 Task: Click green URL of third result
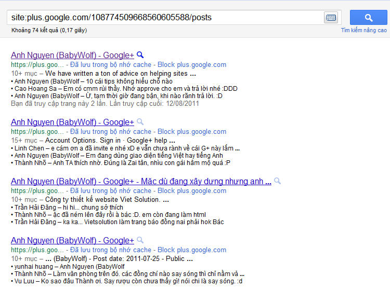pos(37,191)
